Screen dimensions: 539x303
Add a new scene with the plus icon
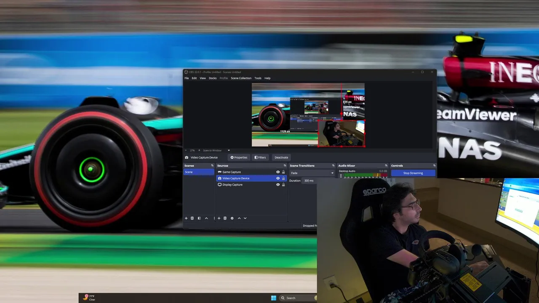tap(186, 218)
